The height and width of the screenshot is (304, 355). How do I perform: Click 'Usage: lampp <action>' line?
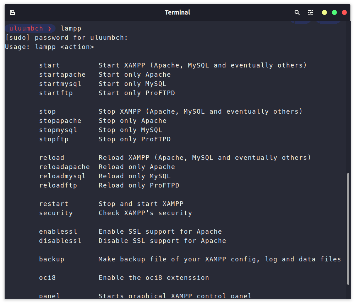pos(50,47)
